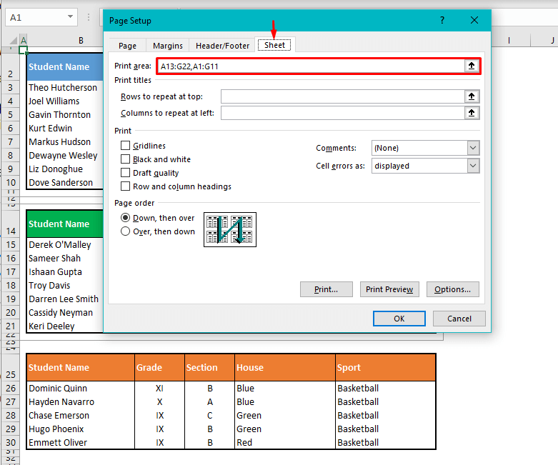Click the Help question mark in Page Setup
Screen dimensions: 558x465
coord(442,20)
